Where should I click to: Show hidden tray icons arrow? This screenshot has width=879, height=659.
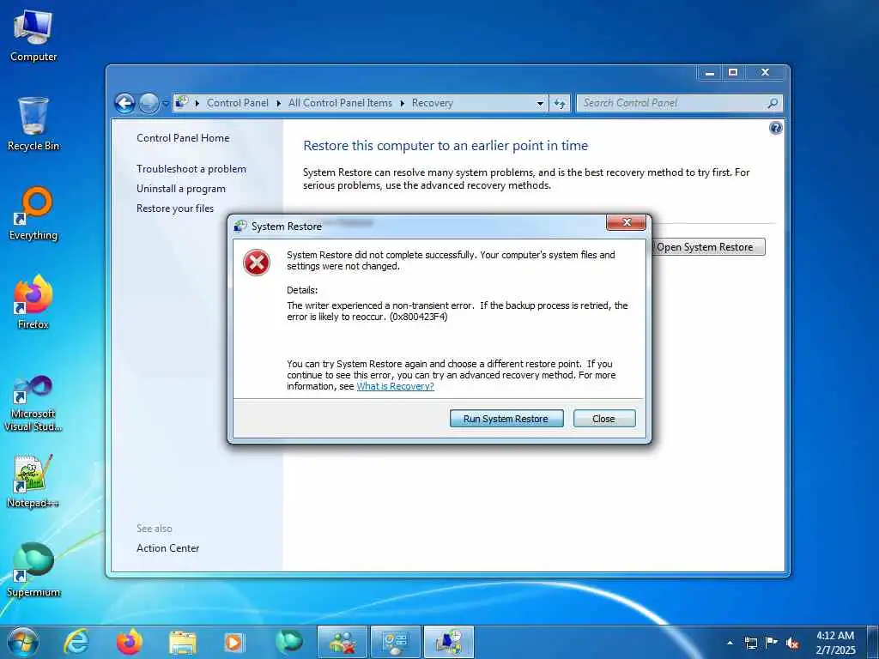[x=730, y=643]
